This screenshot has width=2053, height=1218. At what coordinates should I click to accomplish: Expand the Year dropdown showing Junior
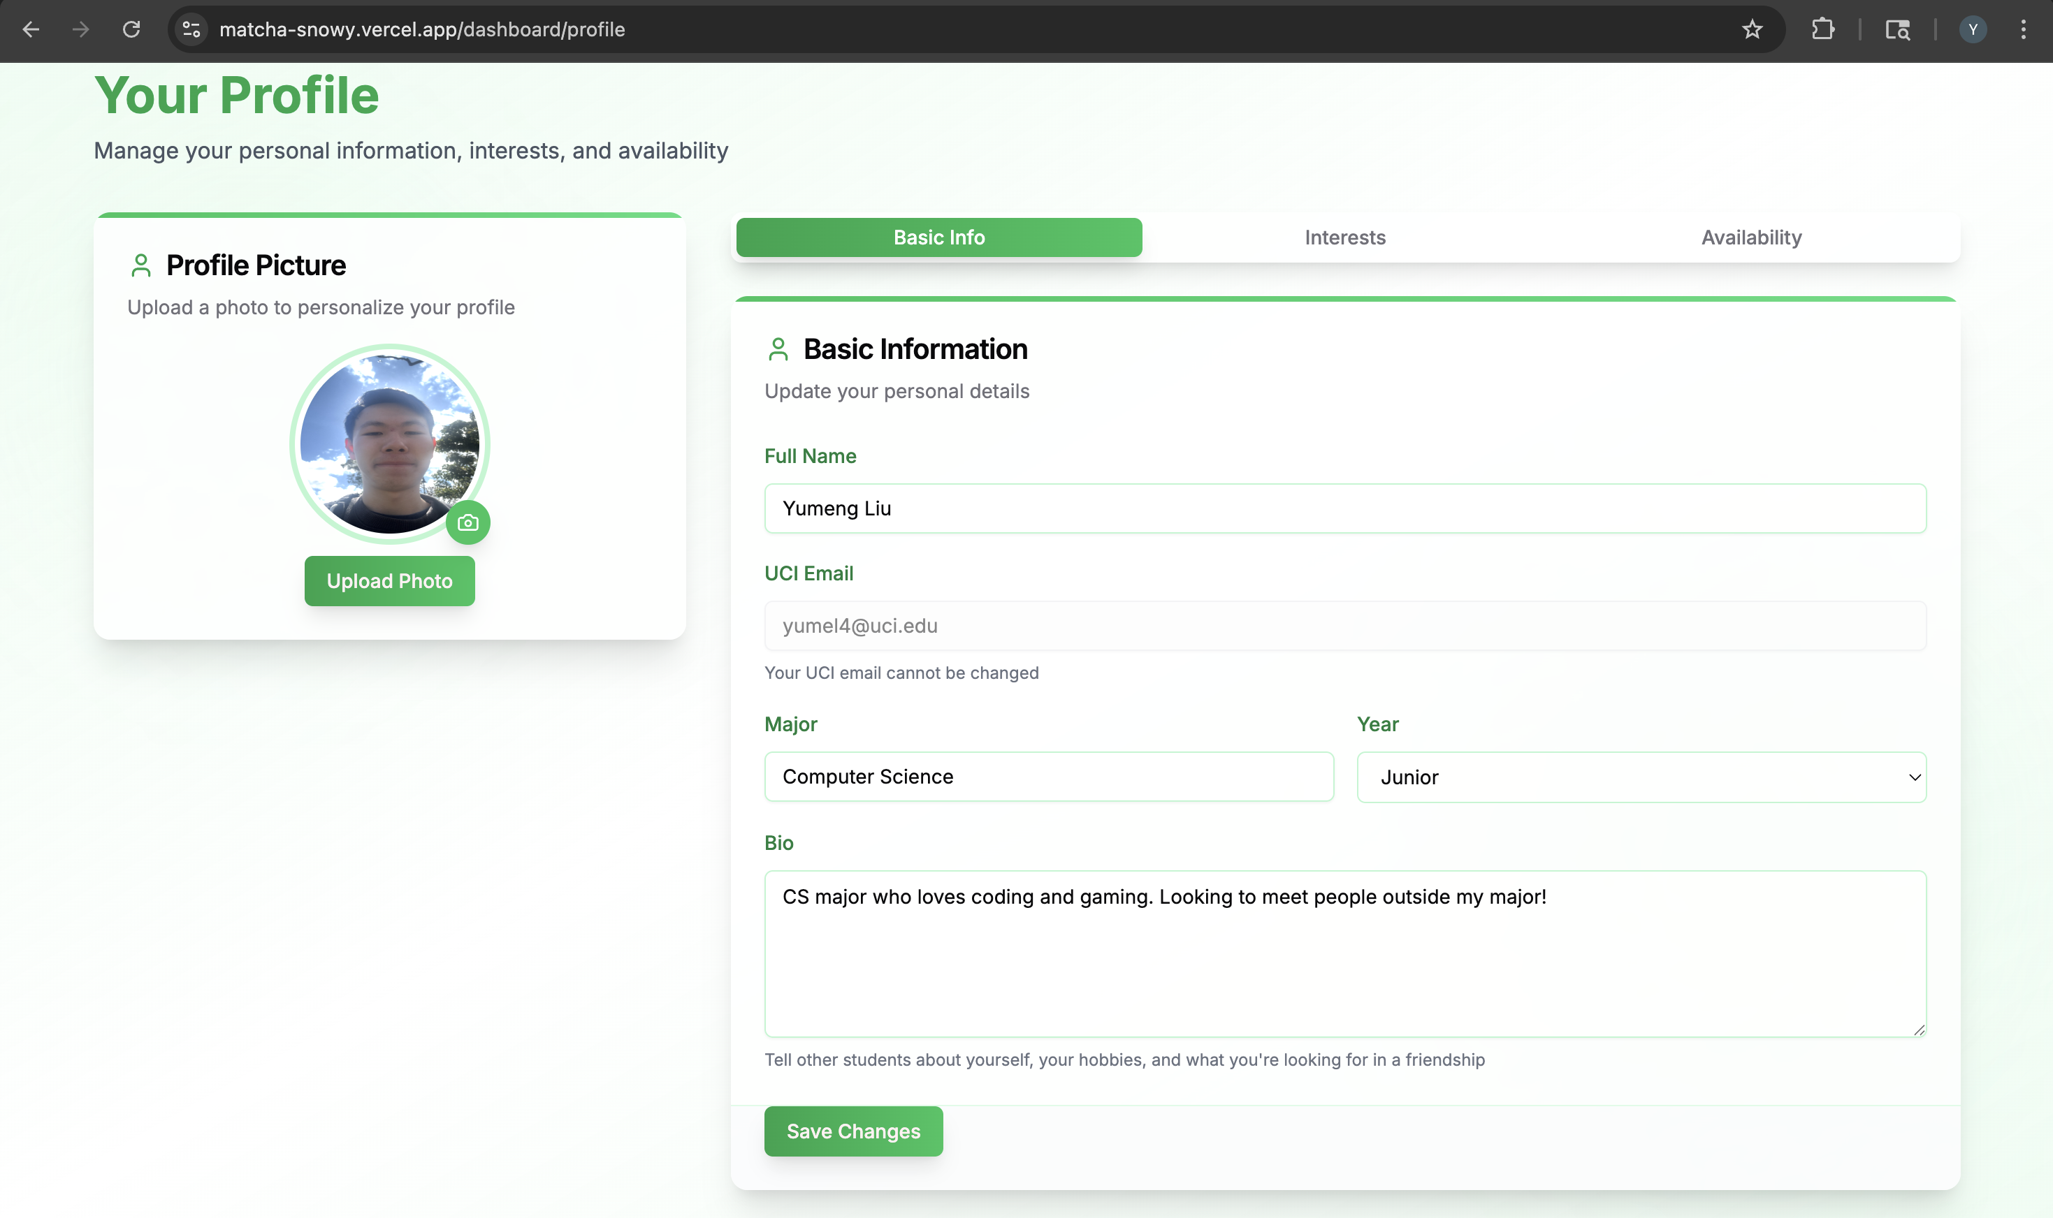(x=1641, y=777)
